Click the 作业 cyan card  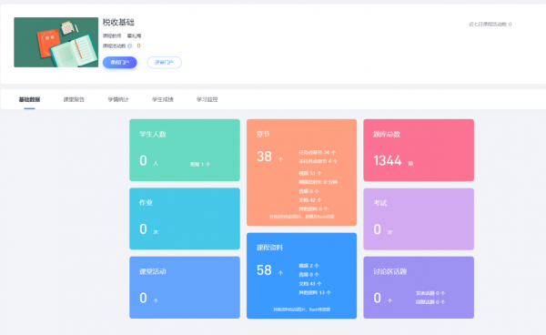pos(185,218)
